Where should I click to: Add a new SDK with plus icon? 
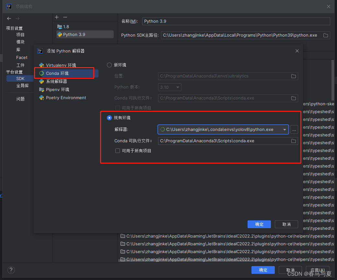coord(57,17)
